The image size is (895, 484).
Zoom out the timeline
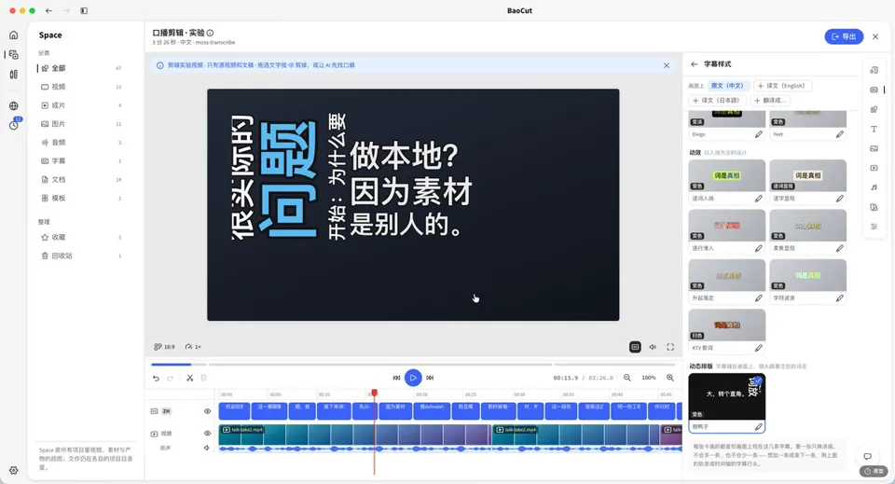(x=627, y=378)
